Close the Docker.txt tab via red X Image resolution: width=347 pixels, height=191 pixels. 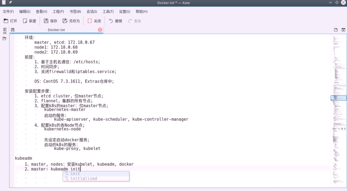100,30
